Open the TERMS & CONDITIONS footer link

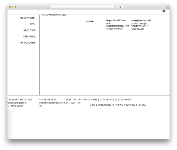click(x=100, y=105)
